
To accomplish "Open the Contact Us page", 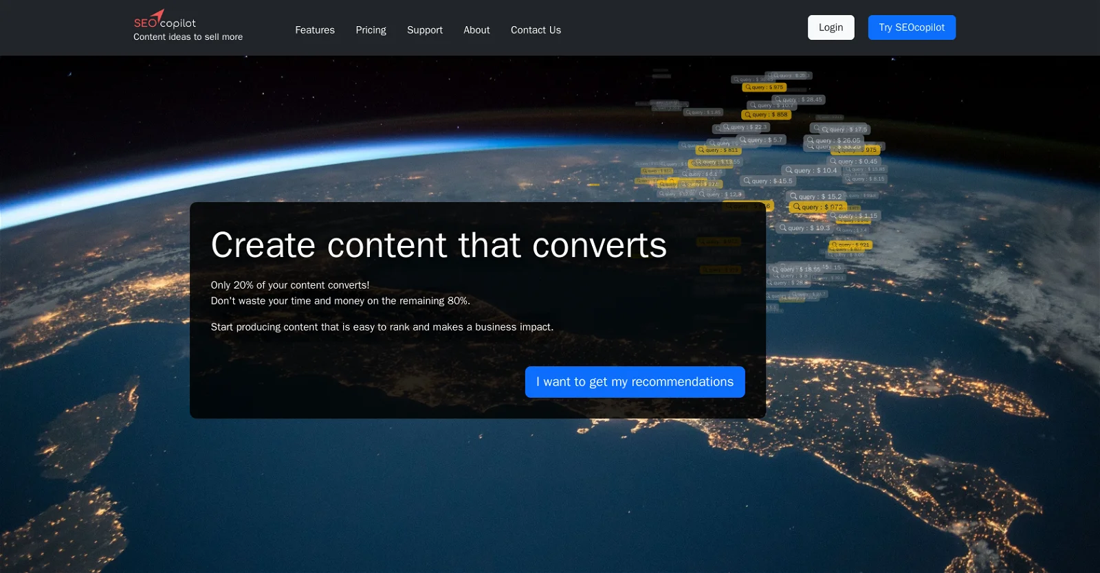I will click(x=536, y=30).
